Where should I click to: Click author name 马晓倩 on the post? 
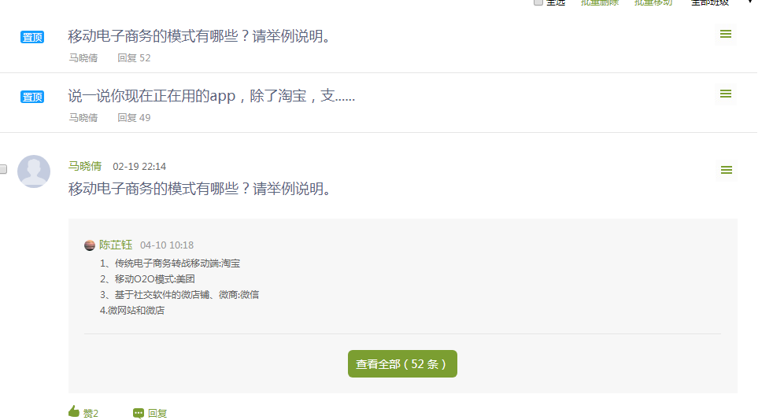pos(85,166)
